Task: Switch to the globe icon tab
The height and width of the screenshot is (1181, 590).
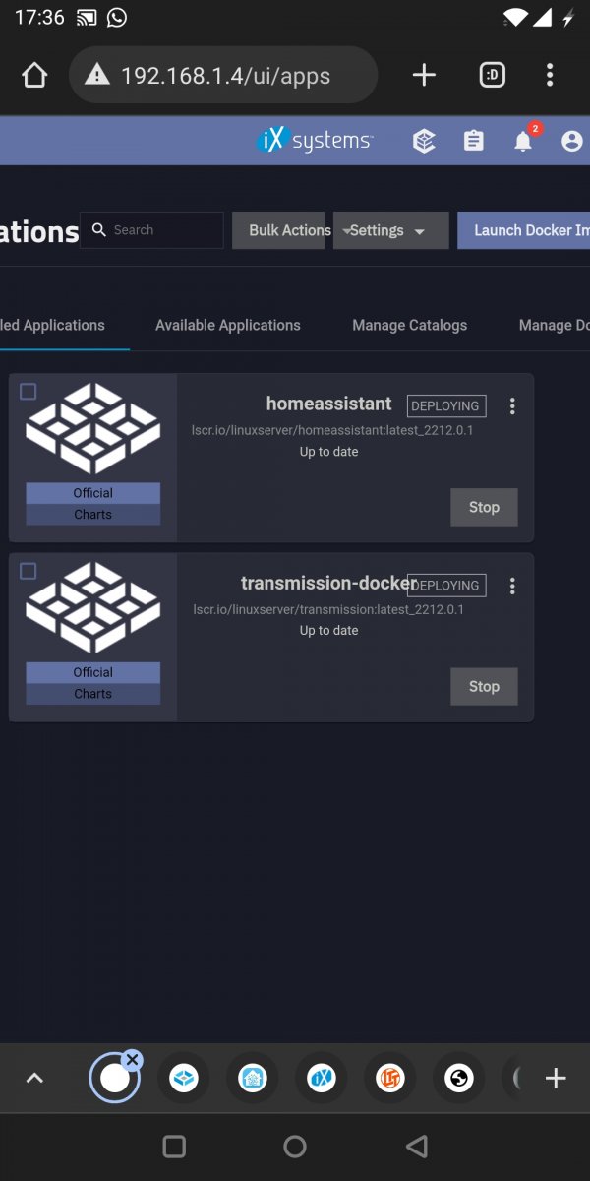Action: tap(458, 1079)
